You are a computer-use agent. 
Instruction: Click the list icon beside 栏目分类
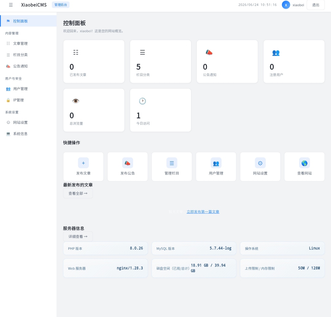point(8,55)
